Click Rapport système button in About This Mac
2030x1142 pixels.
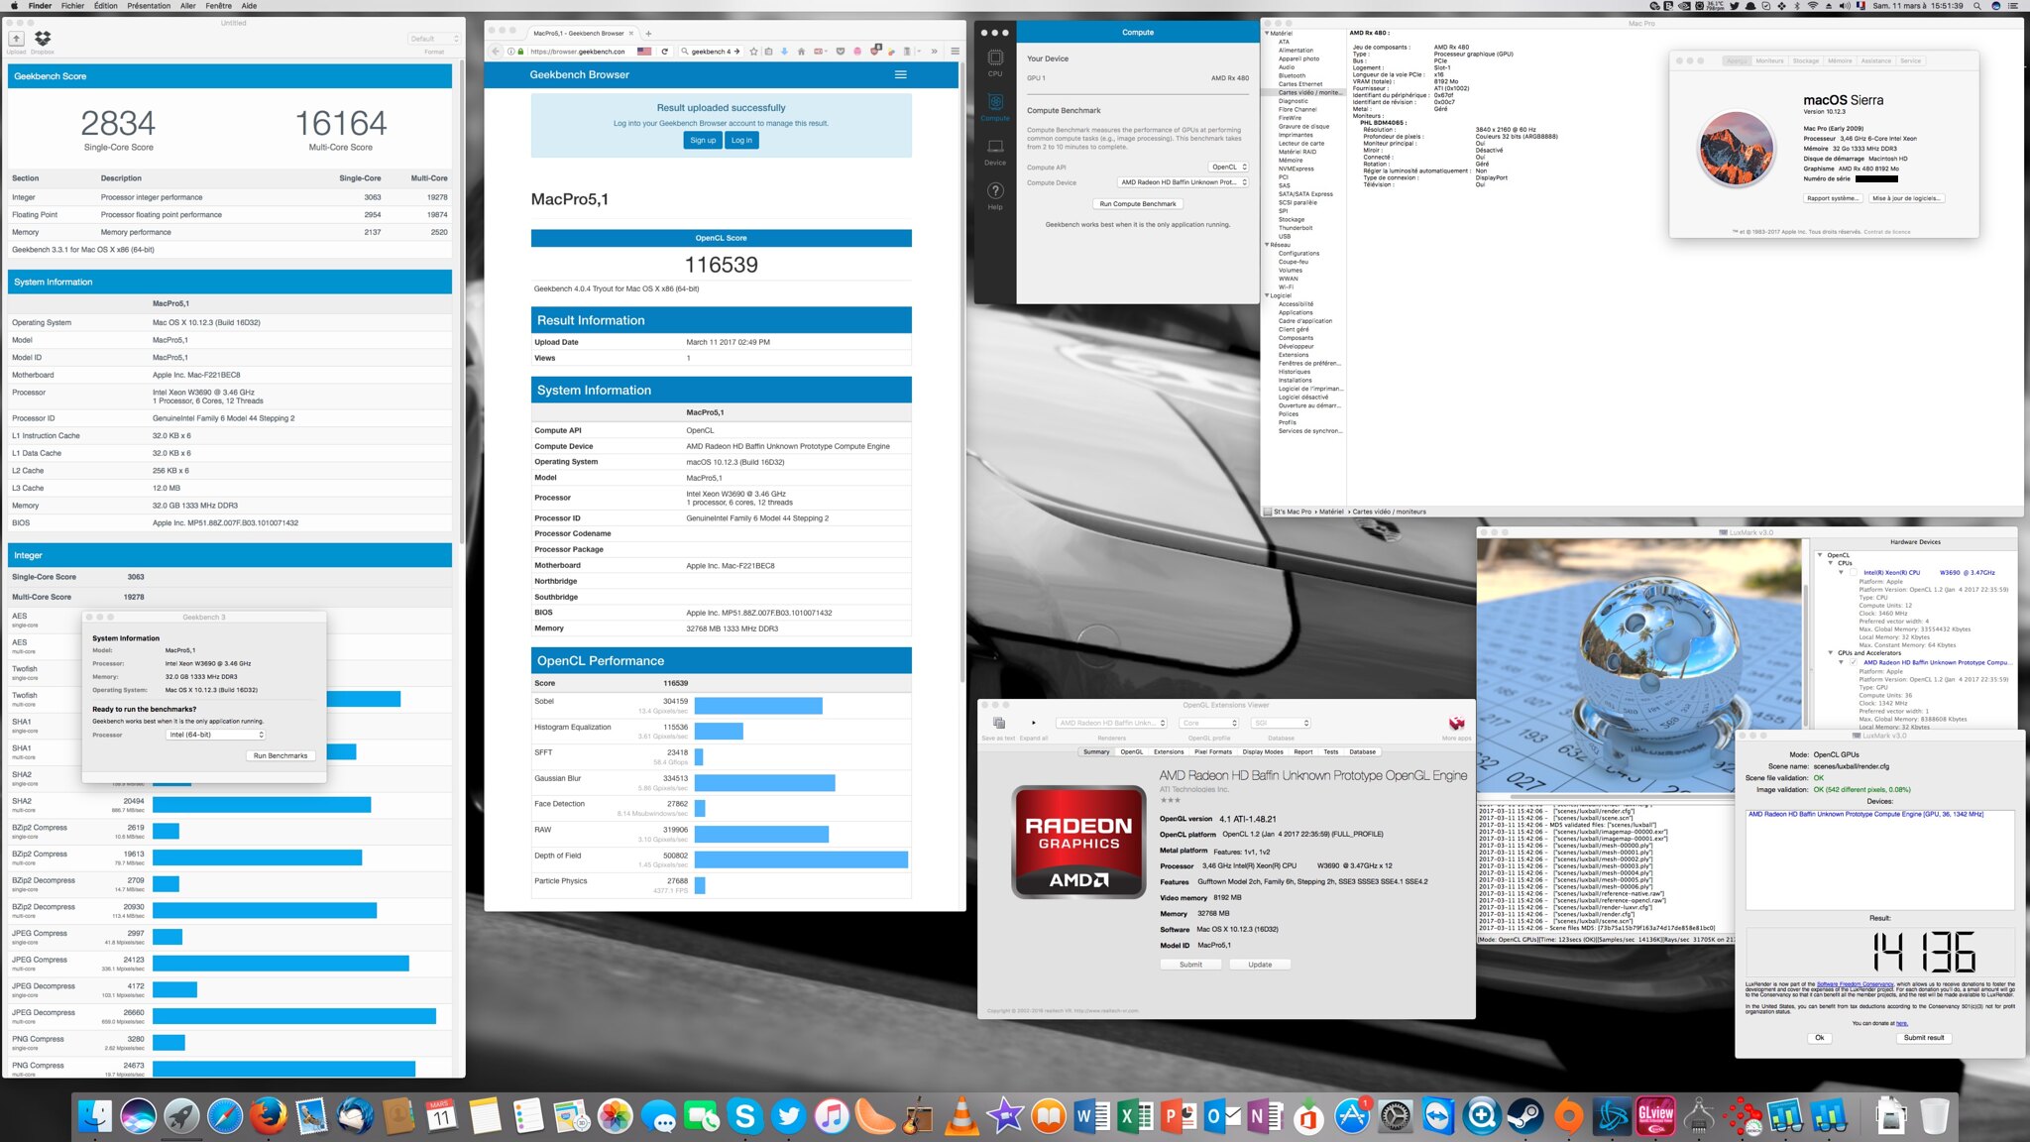click(1832, 198)
